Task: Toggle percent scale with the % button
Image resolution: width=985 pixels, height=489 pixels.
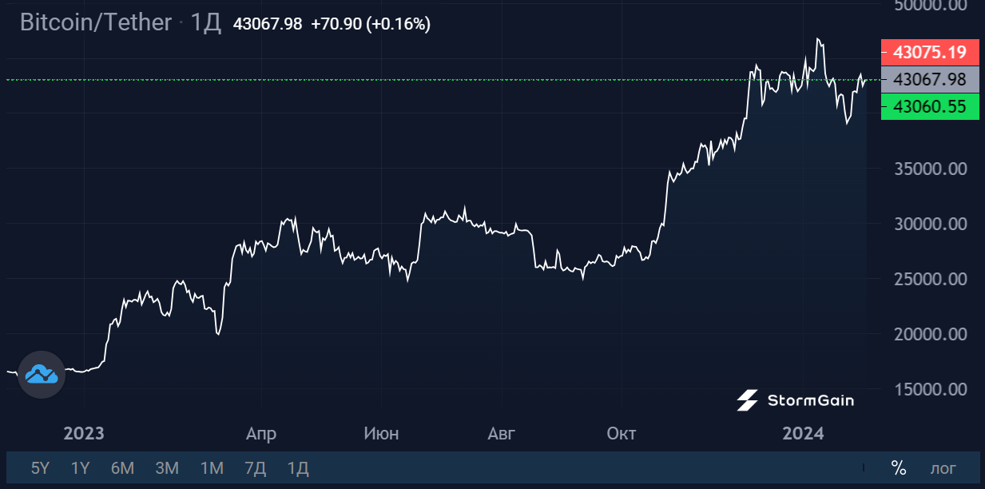Action: pos(899,468)
